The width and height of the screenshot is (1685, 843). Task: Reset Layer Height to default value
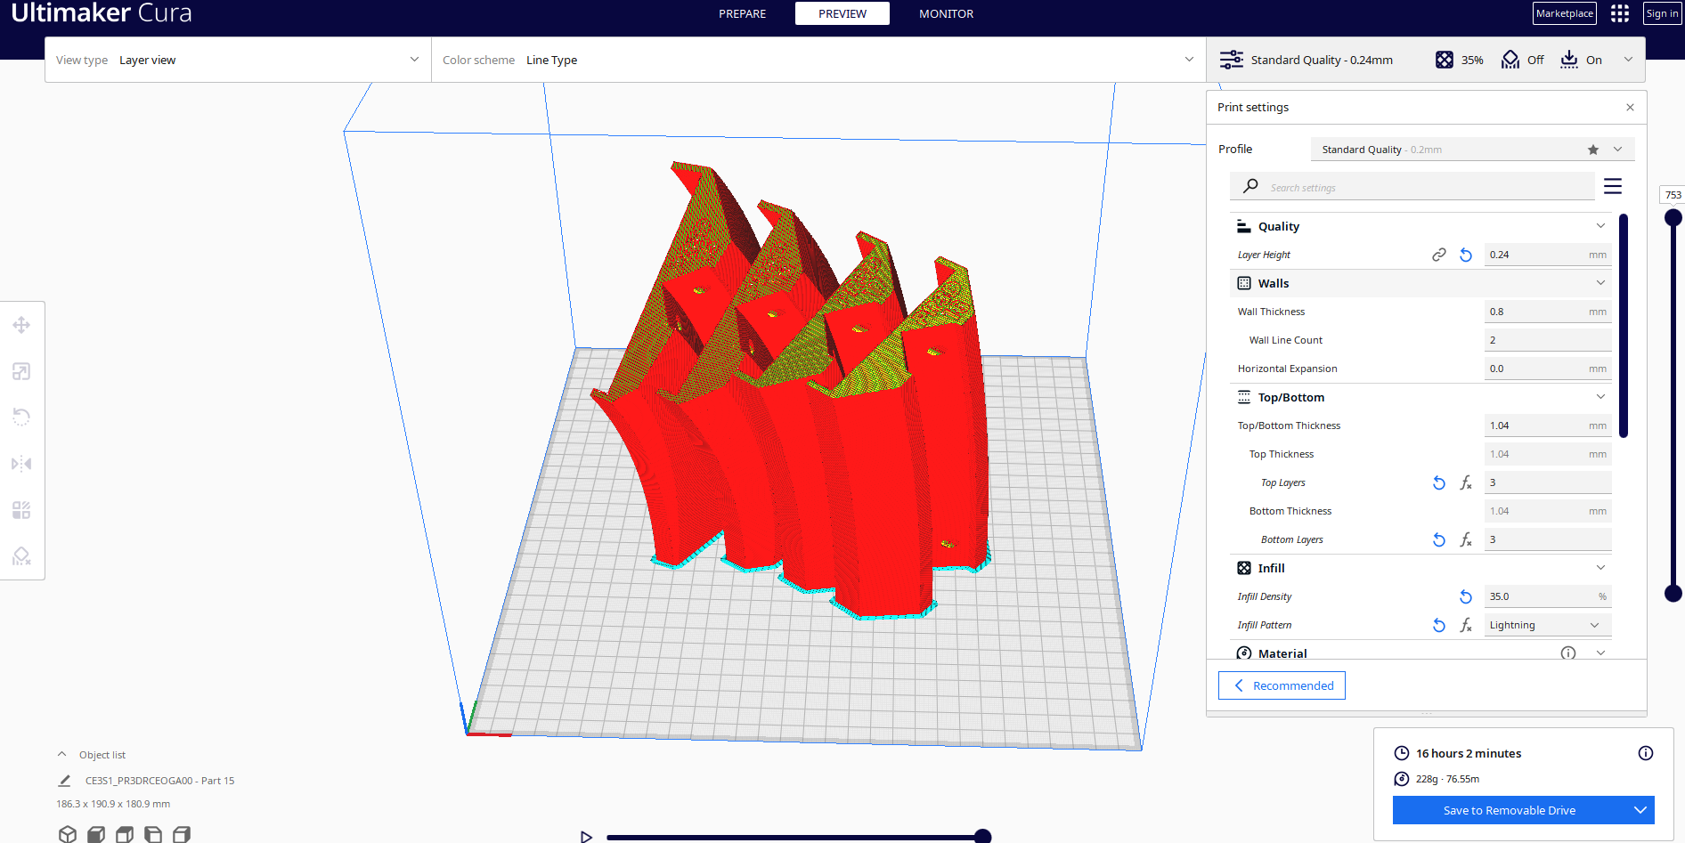point(1466,255)
